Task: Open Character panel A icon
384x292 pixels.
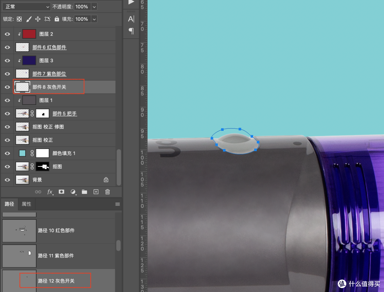Action: coord(131,19)
